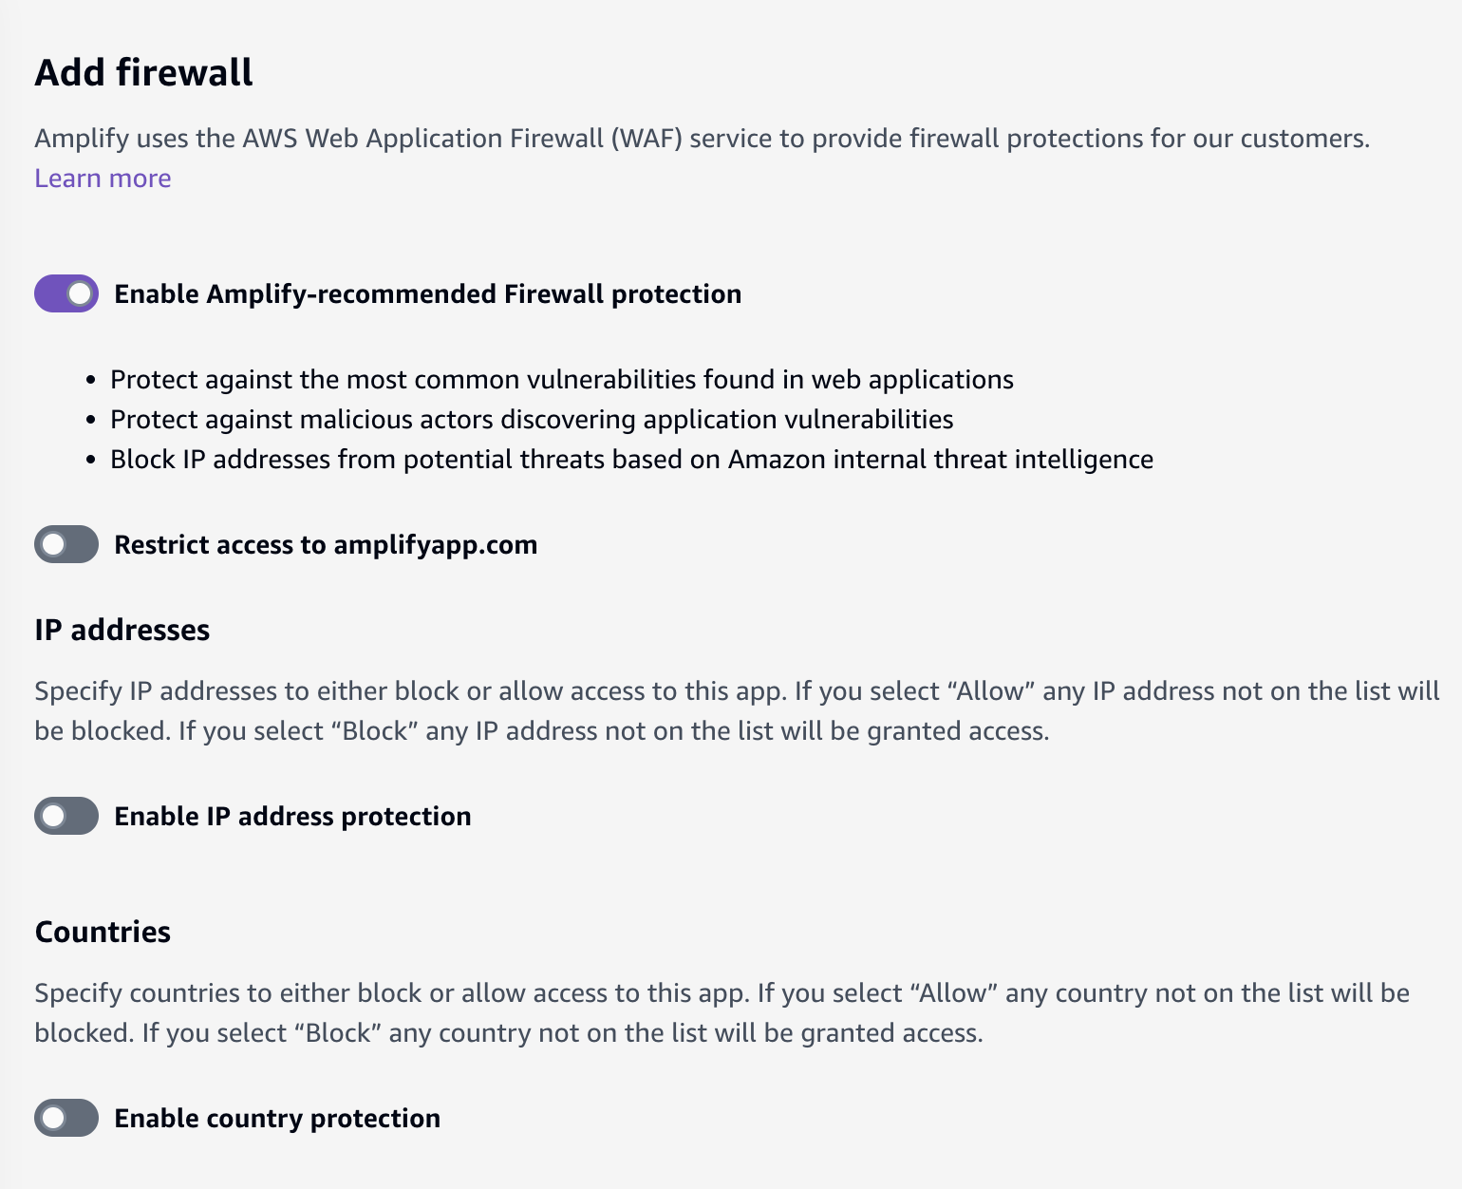
Task: Click the bullet about malicious actors
Action: tap(532, 419)
